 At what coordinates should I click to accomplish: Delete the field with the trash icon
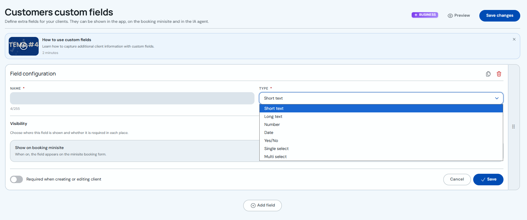[499, 74]
